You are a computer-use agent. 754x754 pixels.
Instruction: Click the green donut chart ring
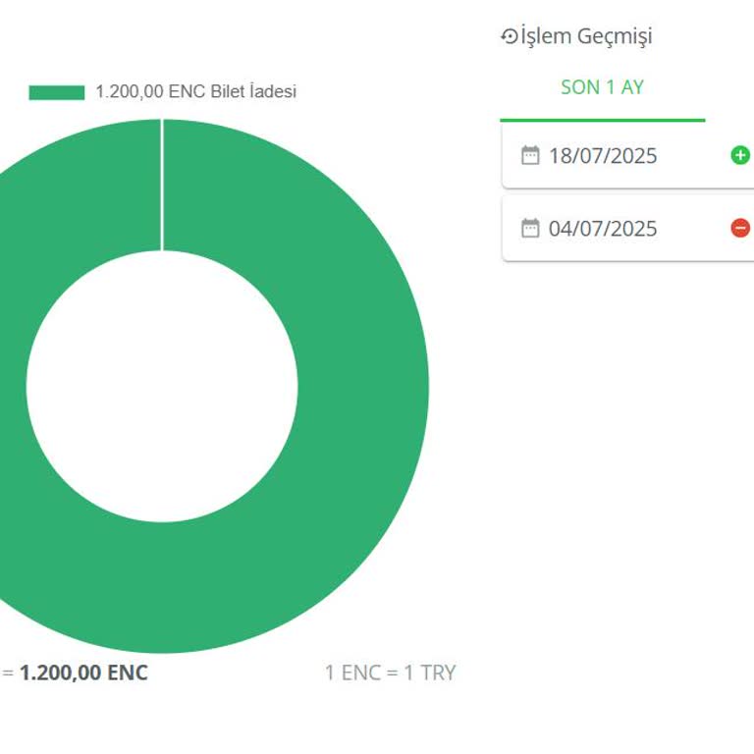coord(363,385)
